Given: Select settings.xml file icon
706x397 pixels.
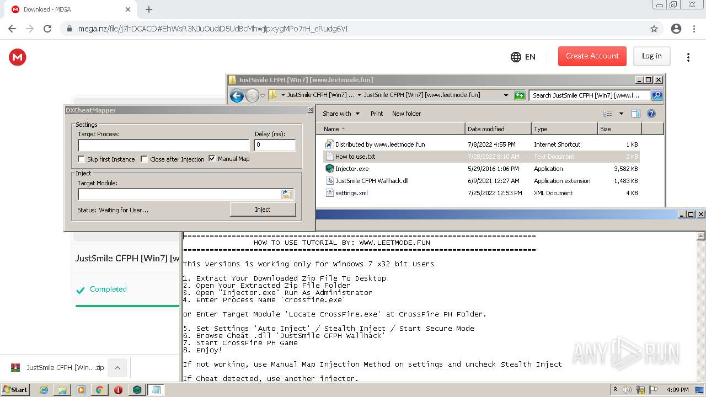Looking at the screenshot, I should 329,193.
